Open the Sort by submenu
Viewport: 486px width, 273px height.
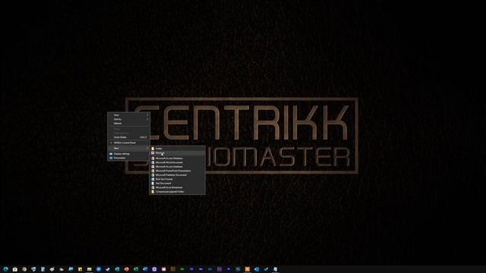click(x=128, y=119)
